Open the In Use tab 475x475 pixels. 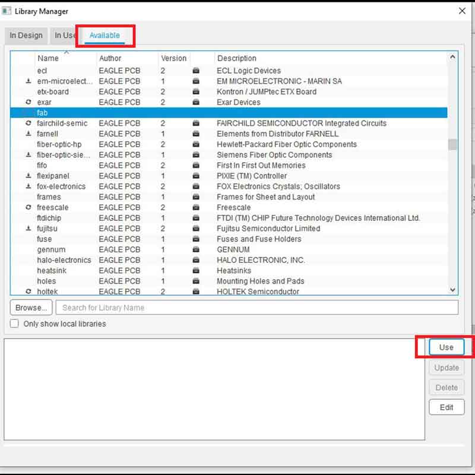pyautogui.click(x=64, y=36)
